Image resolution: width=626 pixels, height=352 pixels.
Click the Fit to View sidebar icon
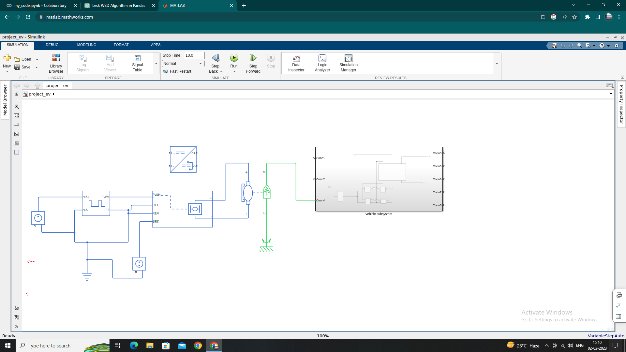16,115
